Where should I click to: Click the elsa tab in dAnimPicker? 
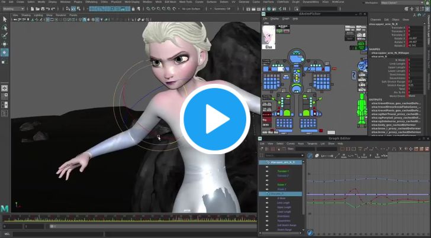[266, 23]
